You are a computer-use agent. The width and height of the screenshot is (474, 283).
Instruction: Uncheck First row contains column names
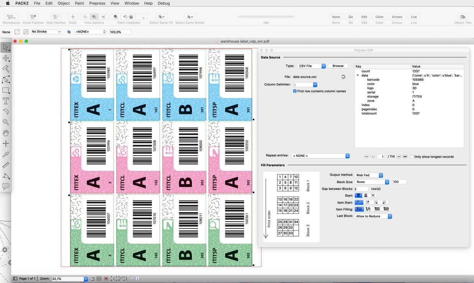click(295, 91)
